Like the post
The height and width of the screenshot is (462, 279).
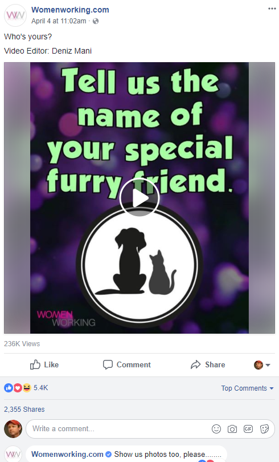click(44, 365)
